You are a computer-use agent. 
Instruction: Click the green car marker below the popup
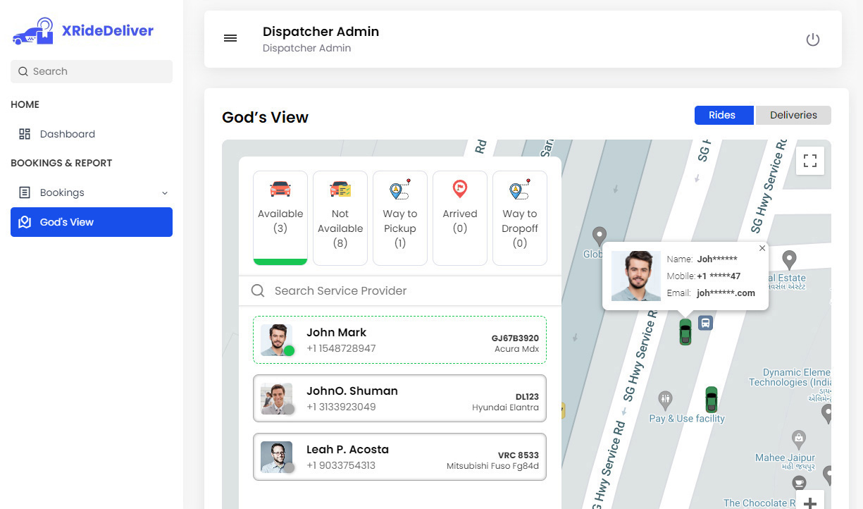685,332
